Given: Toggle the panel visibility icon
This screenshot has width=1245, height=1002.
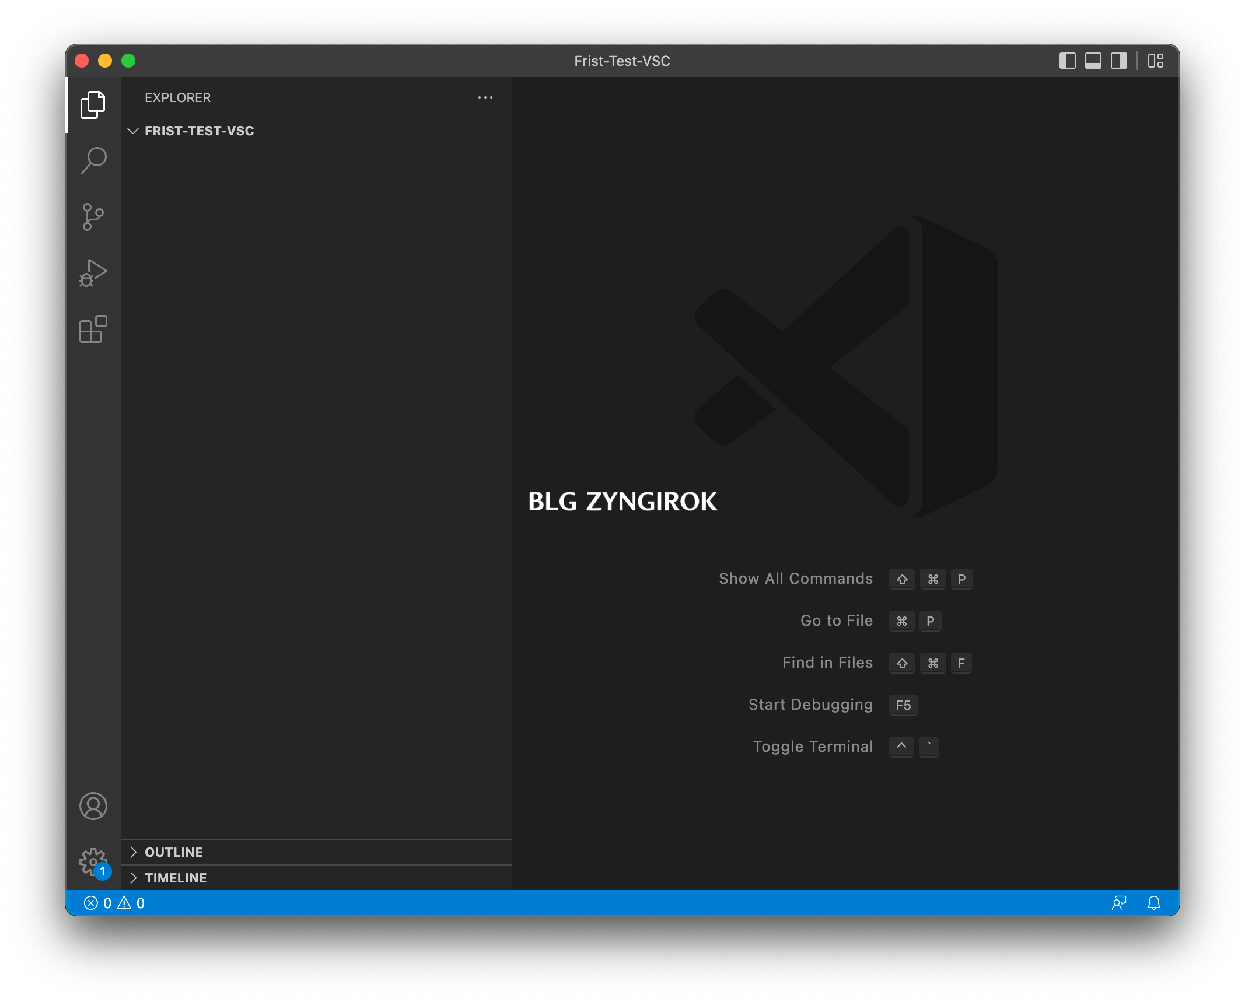Looking at the screenshot, I should pyautogui.click(x=1092, y=61).
